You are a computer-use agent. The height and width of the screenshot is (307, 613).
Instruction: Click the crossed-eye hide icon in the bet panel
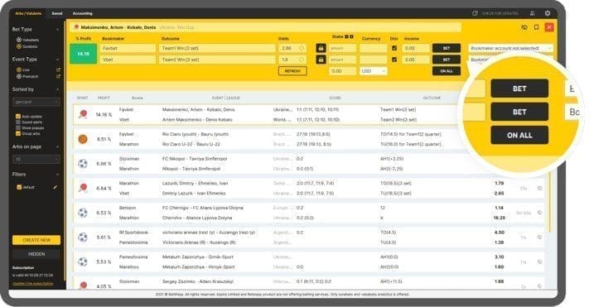pos(524,27)
